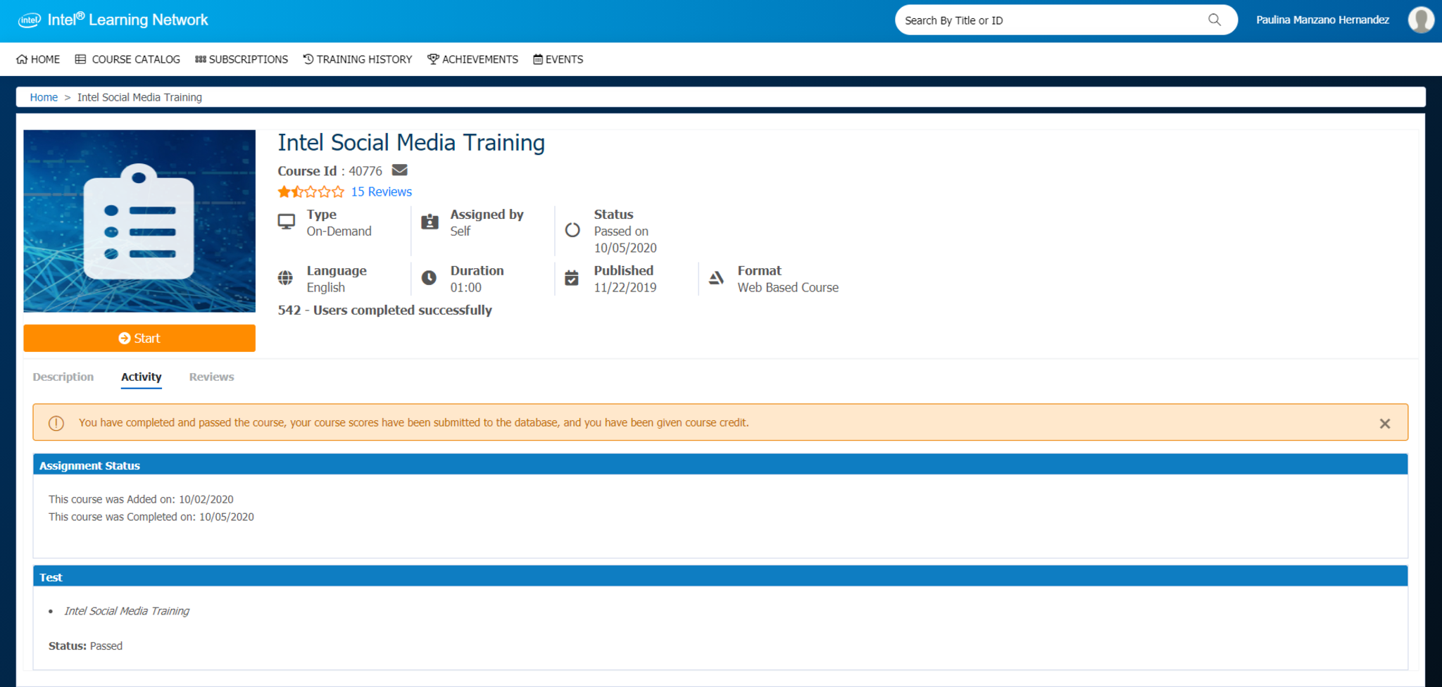1442x687 pixels.
Task: Click the globe Language icon
Action: click(x=285, y=278)
